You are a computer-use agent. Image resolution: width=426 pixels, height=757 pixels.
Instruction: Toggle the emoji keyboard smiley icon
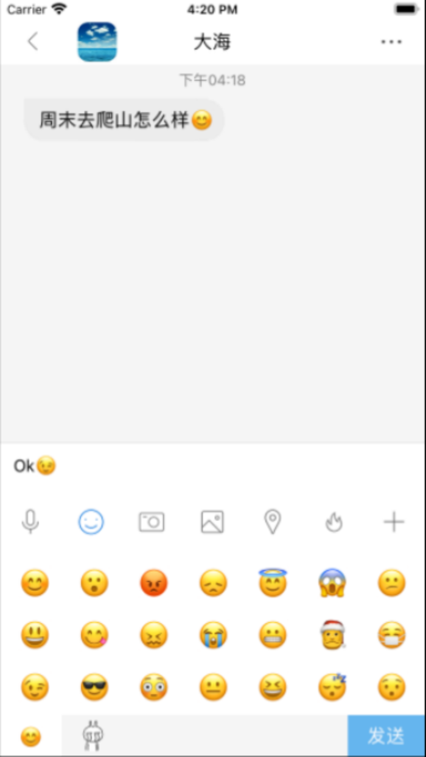pos(91,522)
